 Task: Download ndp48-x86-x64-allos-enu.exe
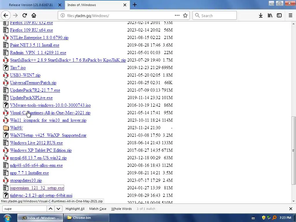[36, 165]
